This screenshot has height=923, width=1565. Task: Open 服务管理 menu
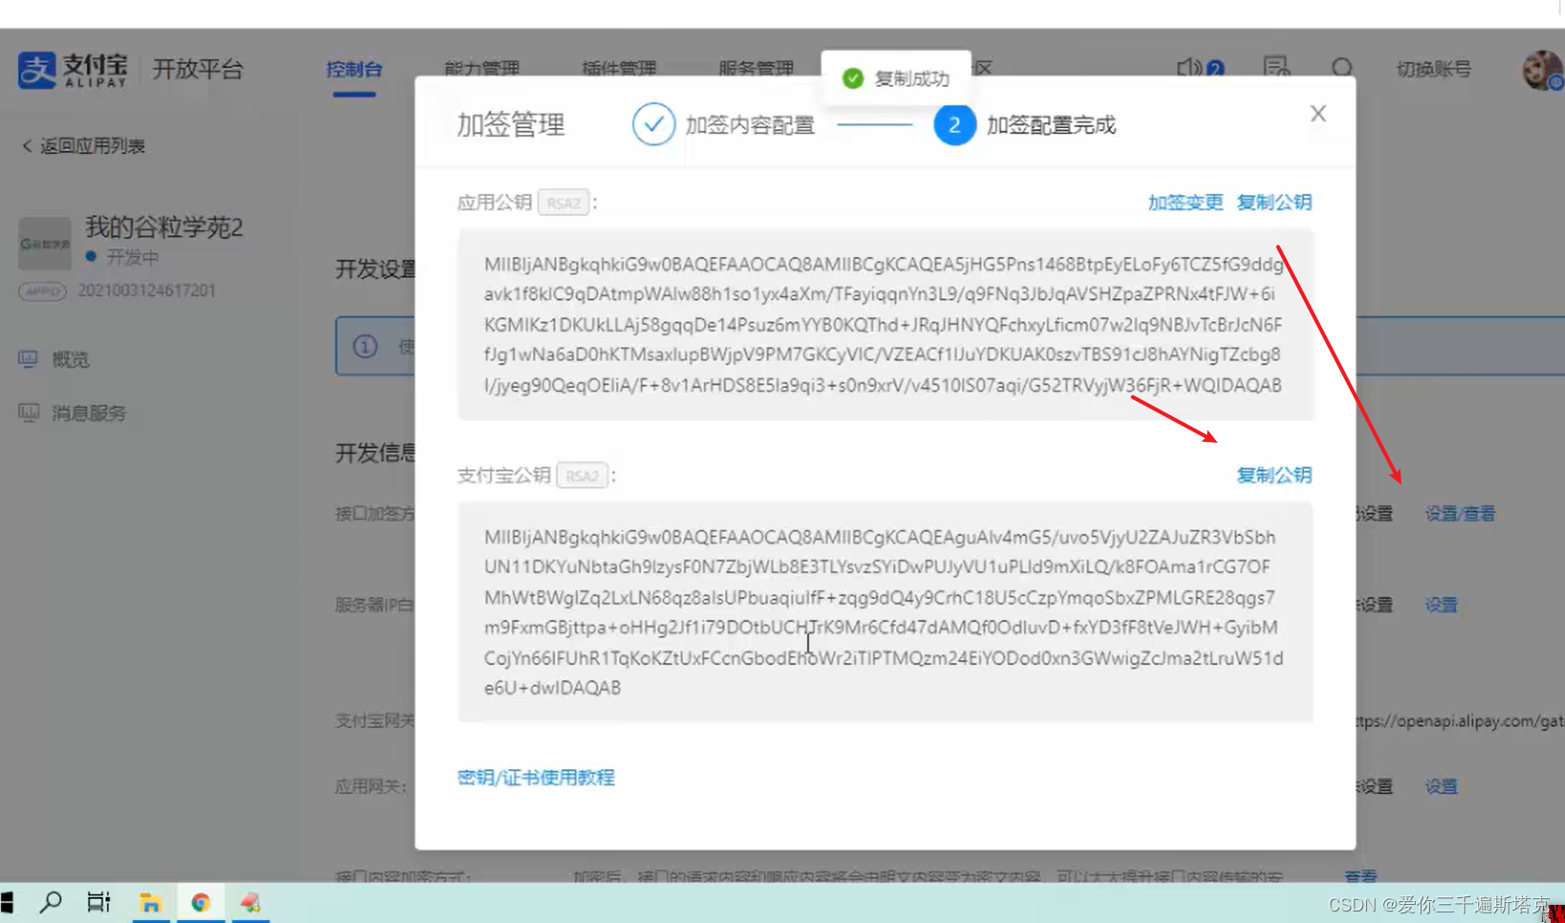pyautogui.click(x=756, y=69)
